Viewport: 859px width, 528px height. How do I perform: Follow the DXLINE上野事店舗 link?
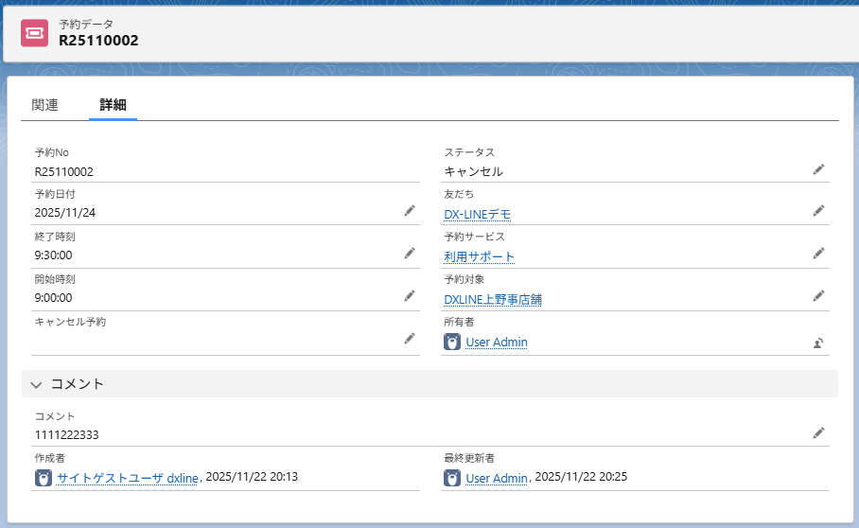coord(493,300)
